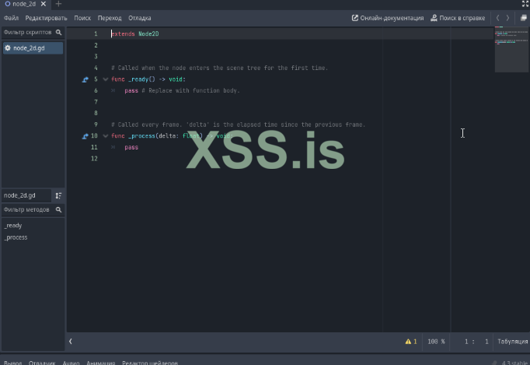Click Поиск в справке button
Image resolution: width=530 pixels, height=365 pixels.
pos(458,18)
